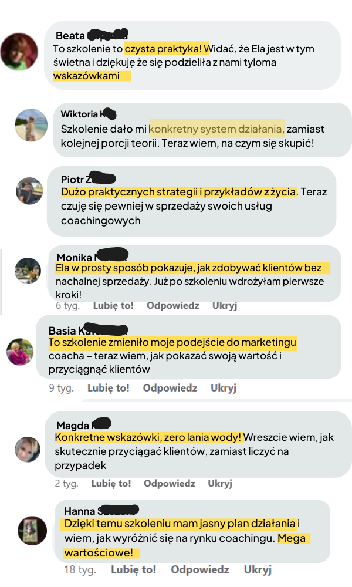
Task: Click Lubię to! under Magda's comment
Action: tap(111, 483)
